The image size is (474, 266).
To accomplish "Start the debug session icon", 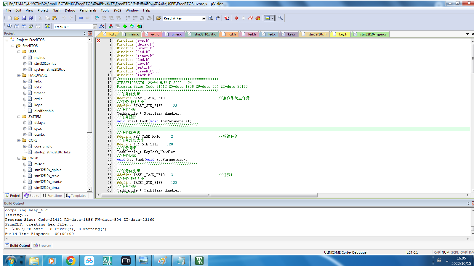I will [x=227, y=18].
